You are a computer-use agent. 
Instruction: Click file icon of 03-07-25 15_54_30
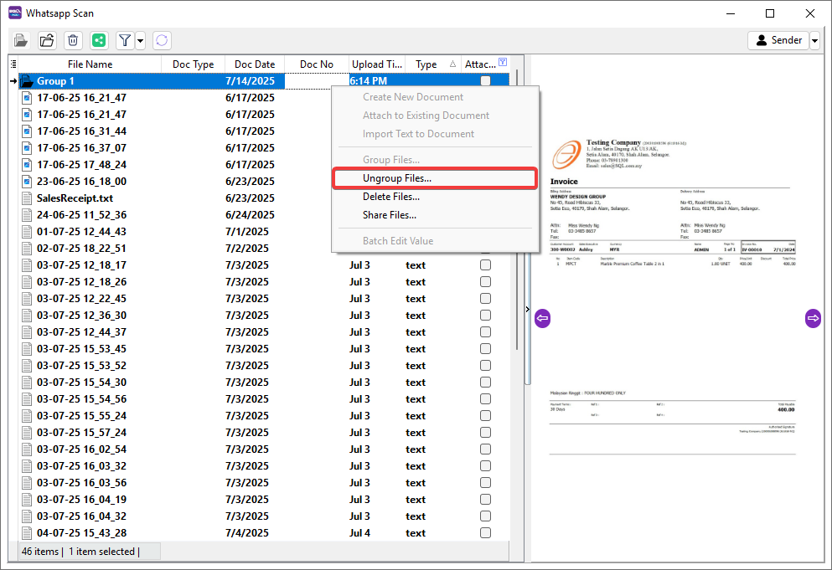pyautogui.click(x=27, y=383)
